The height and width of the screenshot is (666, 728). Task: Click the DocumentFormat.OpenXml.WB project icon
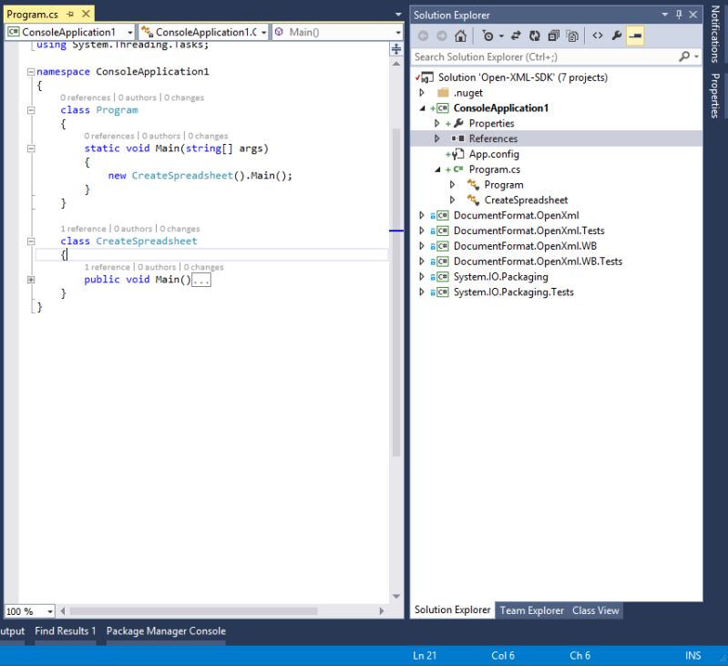(x=443, y=246)
